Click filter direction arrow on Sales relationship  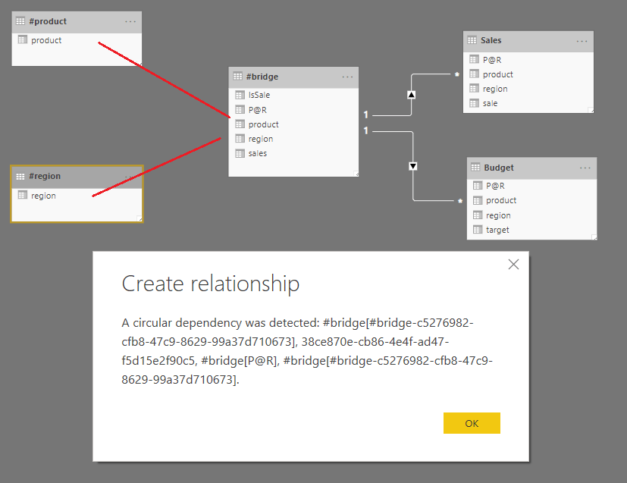(x=412, y=95)
